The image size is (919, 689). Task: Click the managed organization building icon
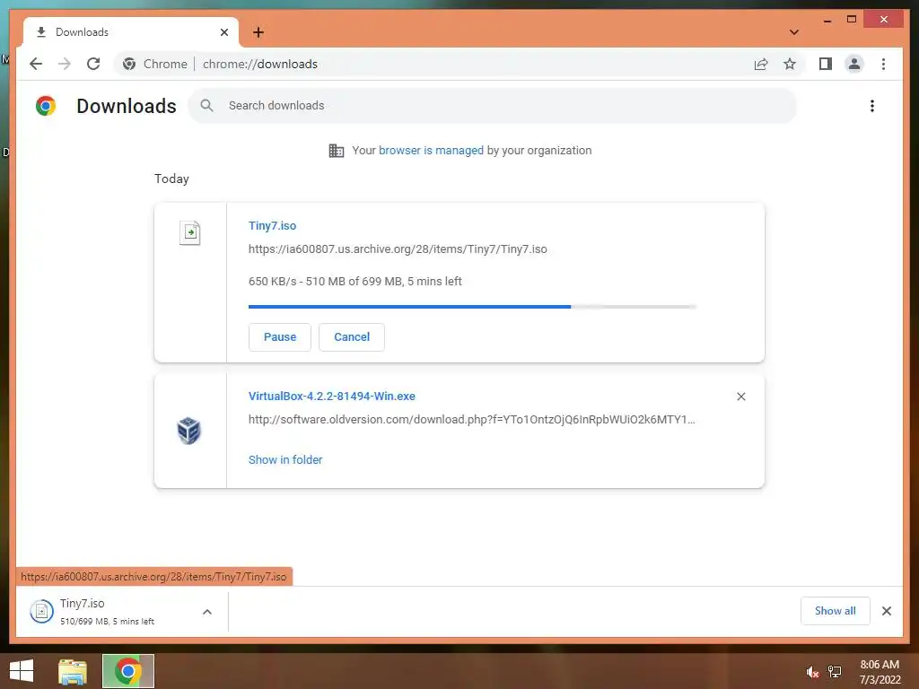click(337, 151)
